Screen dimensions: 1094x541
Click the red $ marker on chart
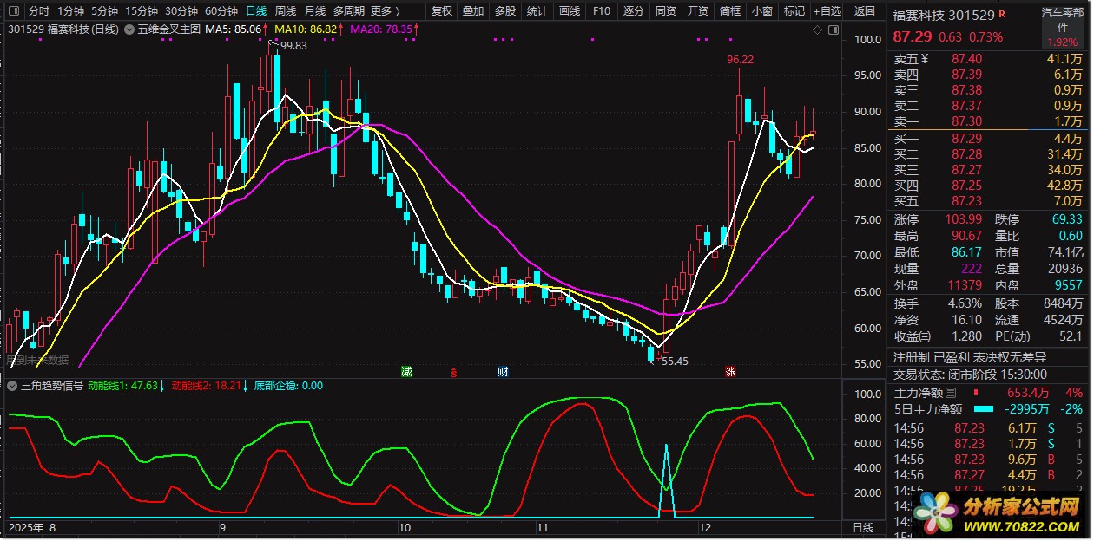point(454,372)
